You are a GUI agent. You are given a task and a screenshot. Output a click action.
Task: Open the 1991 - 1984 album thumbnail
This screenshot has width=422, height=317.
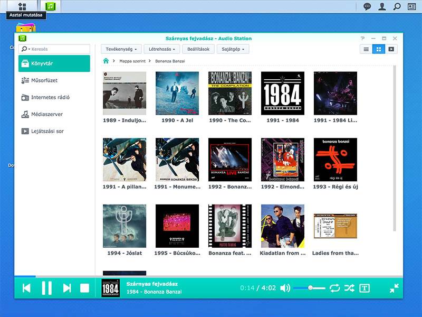pyautogui.click(x=283, y=93)
